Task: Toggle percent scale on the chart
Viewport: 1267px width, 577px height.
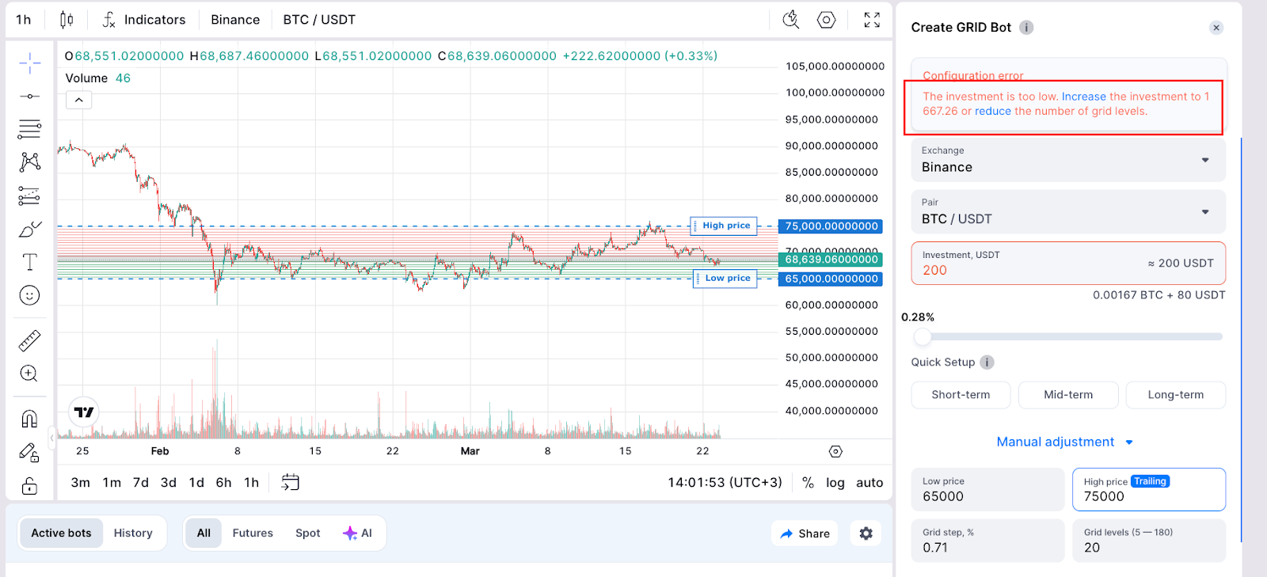Action: click(x=808, y=482)
